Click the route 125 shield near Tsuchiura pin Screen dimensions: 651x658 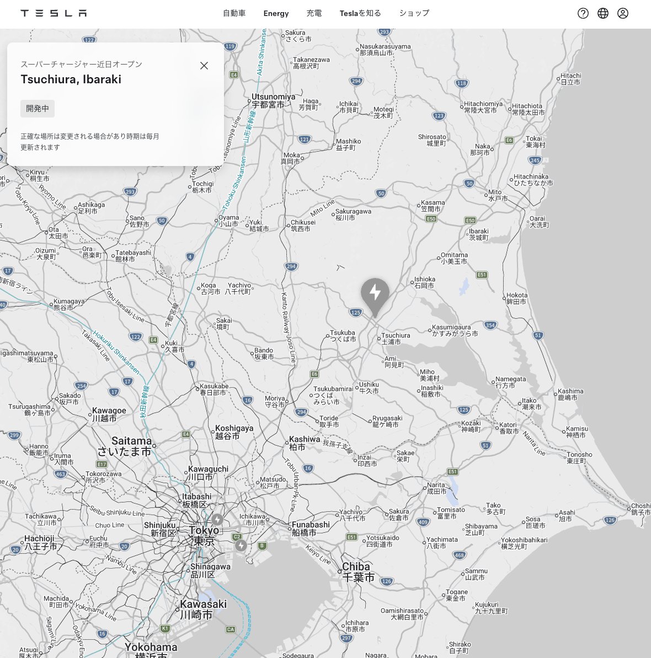pyautogui.click(x=355, y=312)
